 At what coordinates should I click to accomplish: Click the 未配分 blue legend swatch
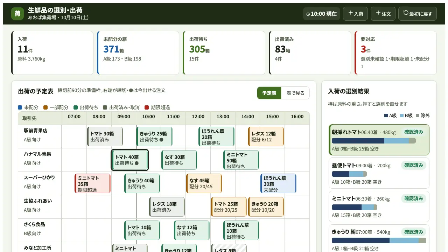20,107
